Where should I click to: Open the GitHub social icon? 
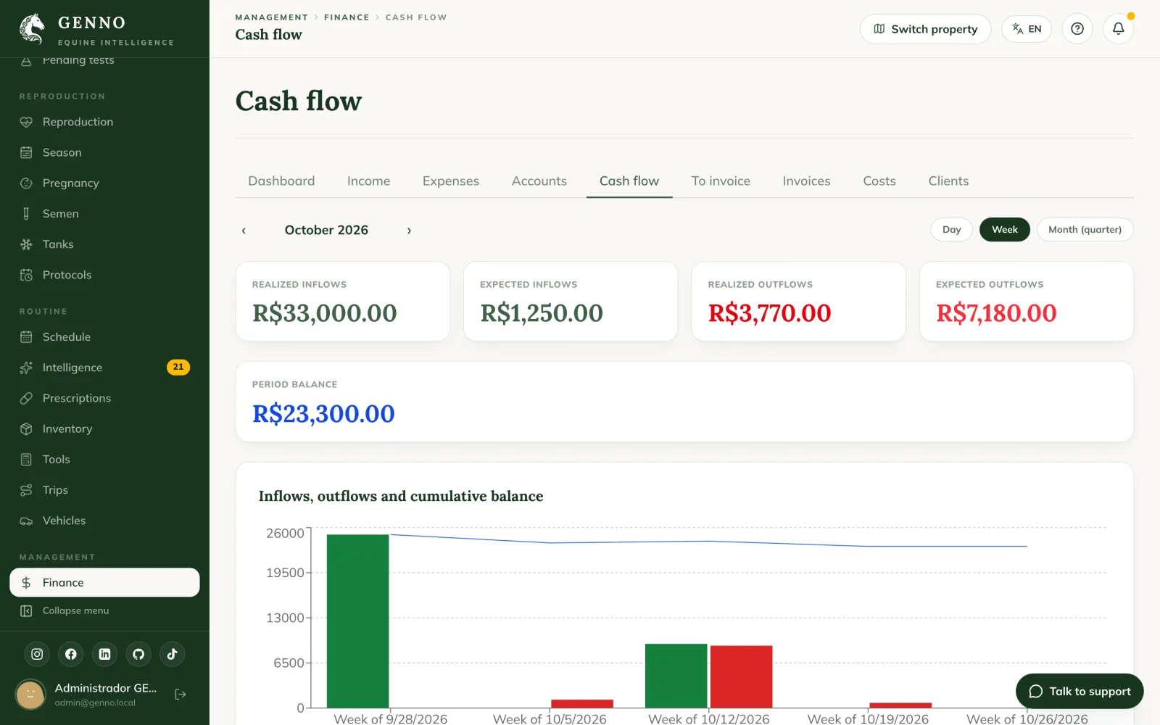tap(138, 654)
